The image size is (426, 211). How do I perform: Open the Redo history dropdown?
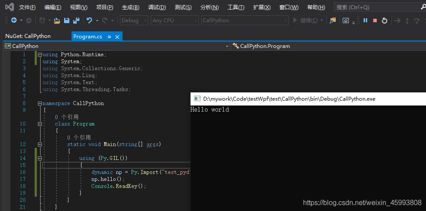(x=112, y=20)
